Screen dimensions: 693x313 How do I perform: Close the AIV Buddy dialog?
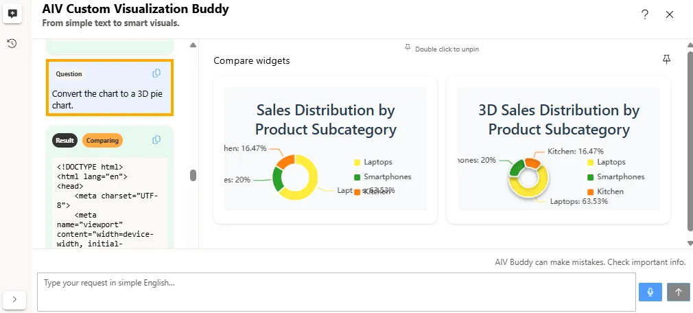(x=670, y=14)
